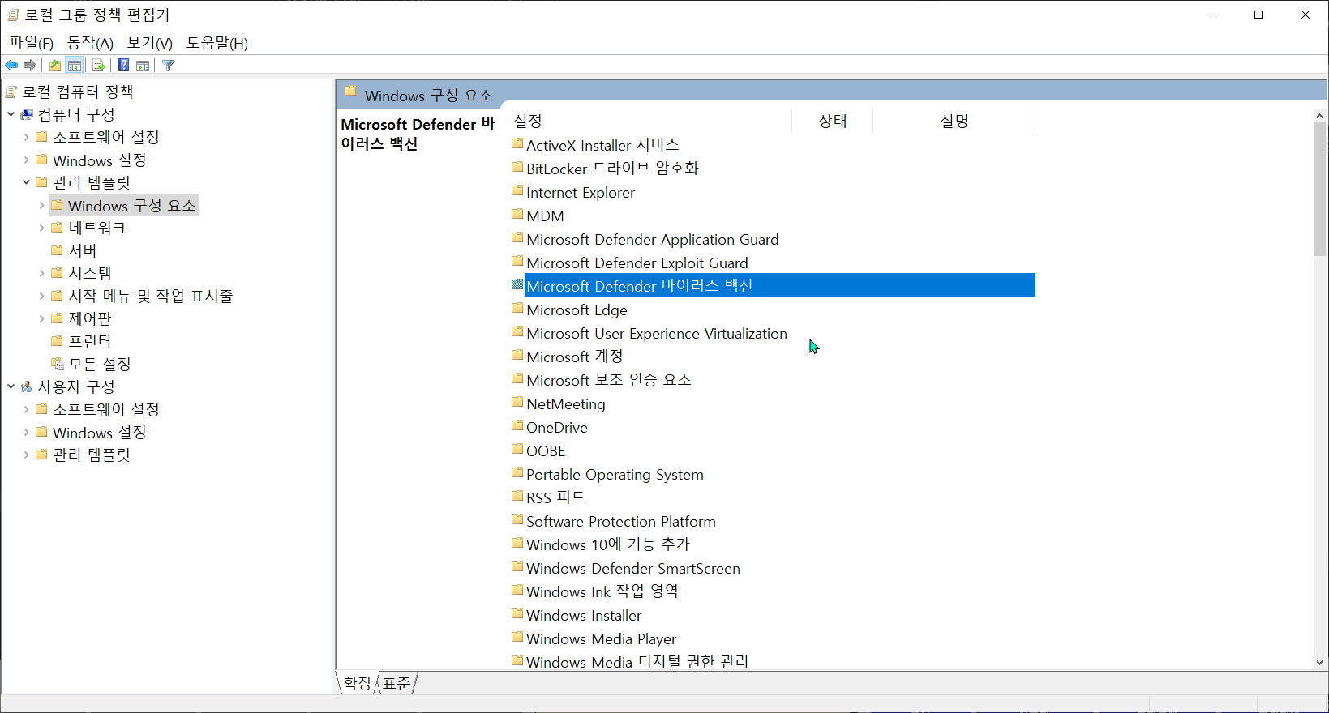Click the Filter funnel toolbar icon
The image size is (1329, 713).
(x=168, y=66)
